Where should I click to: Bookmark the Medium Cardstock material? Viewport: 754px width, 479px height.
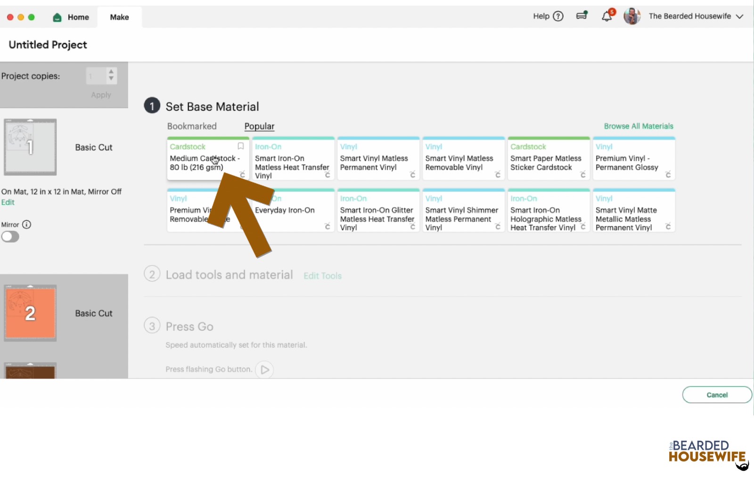pyautogui.click(x=240, y=146)
